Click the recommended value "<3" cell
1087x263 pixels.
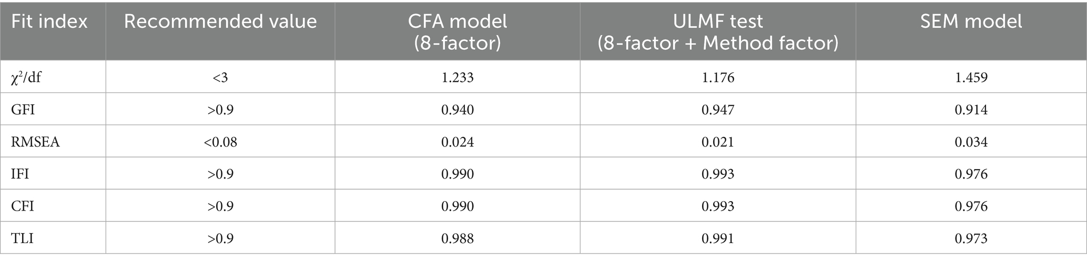click(220, 78)
